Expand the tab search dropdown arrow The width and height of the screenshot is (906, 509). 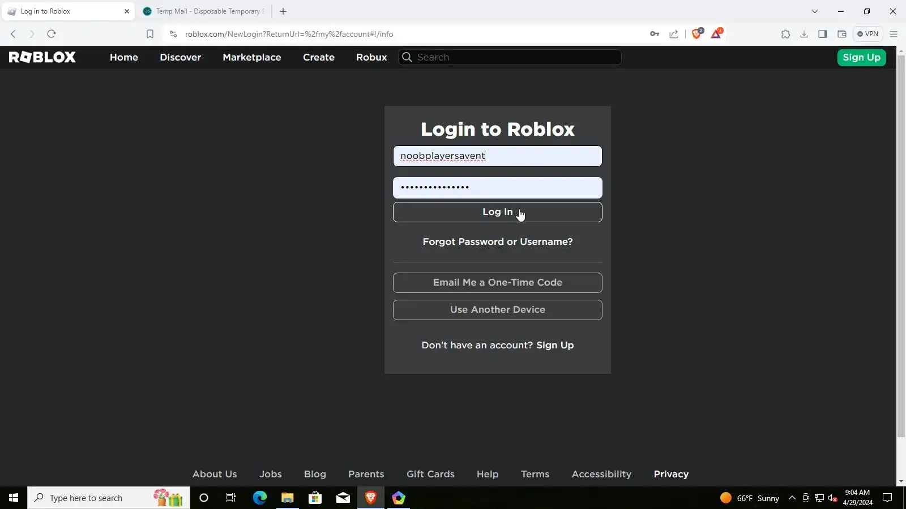pyautogui.click(x=815, y=11)
